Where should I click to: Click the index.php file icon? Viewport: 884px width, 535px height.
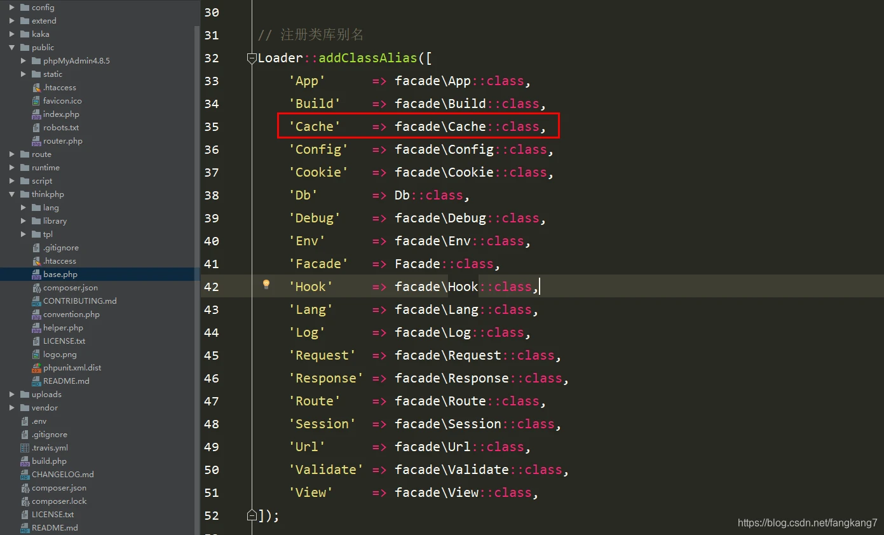[x=36, y=114]
